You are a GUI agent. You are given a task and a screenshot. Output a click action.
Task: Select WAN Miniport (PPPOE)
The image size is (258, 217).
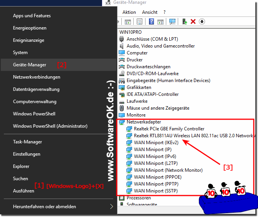pos(158,177)
